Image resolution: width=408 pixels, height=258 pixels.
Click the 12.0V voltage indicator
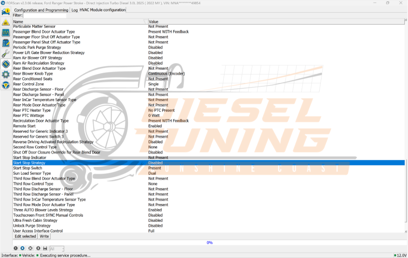(400, 255)
